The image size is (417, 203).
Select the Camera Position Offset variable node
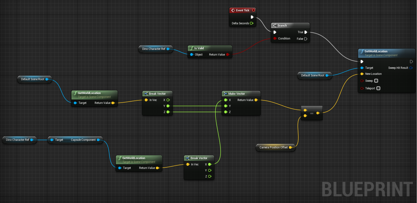point(275,147)
